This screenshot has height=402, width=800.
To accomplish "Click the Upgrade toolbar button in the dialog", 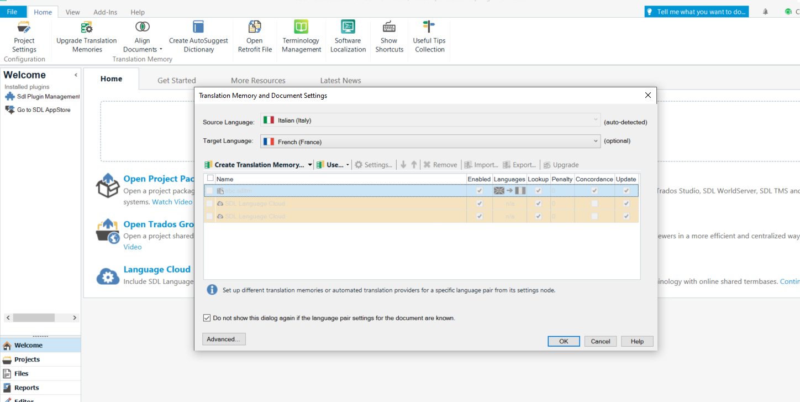I will pos(561,165).
